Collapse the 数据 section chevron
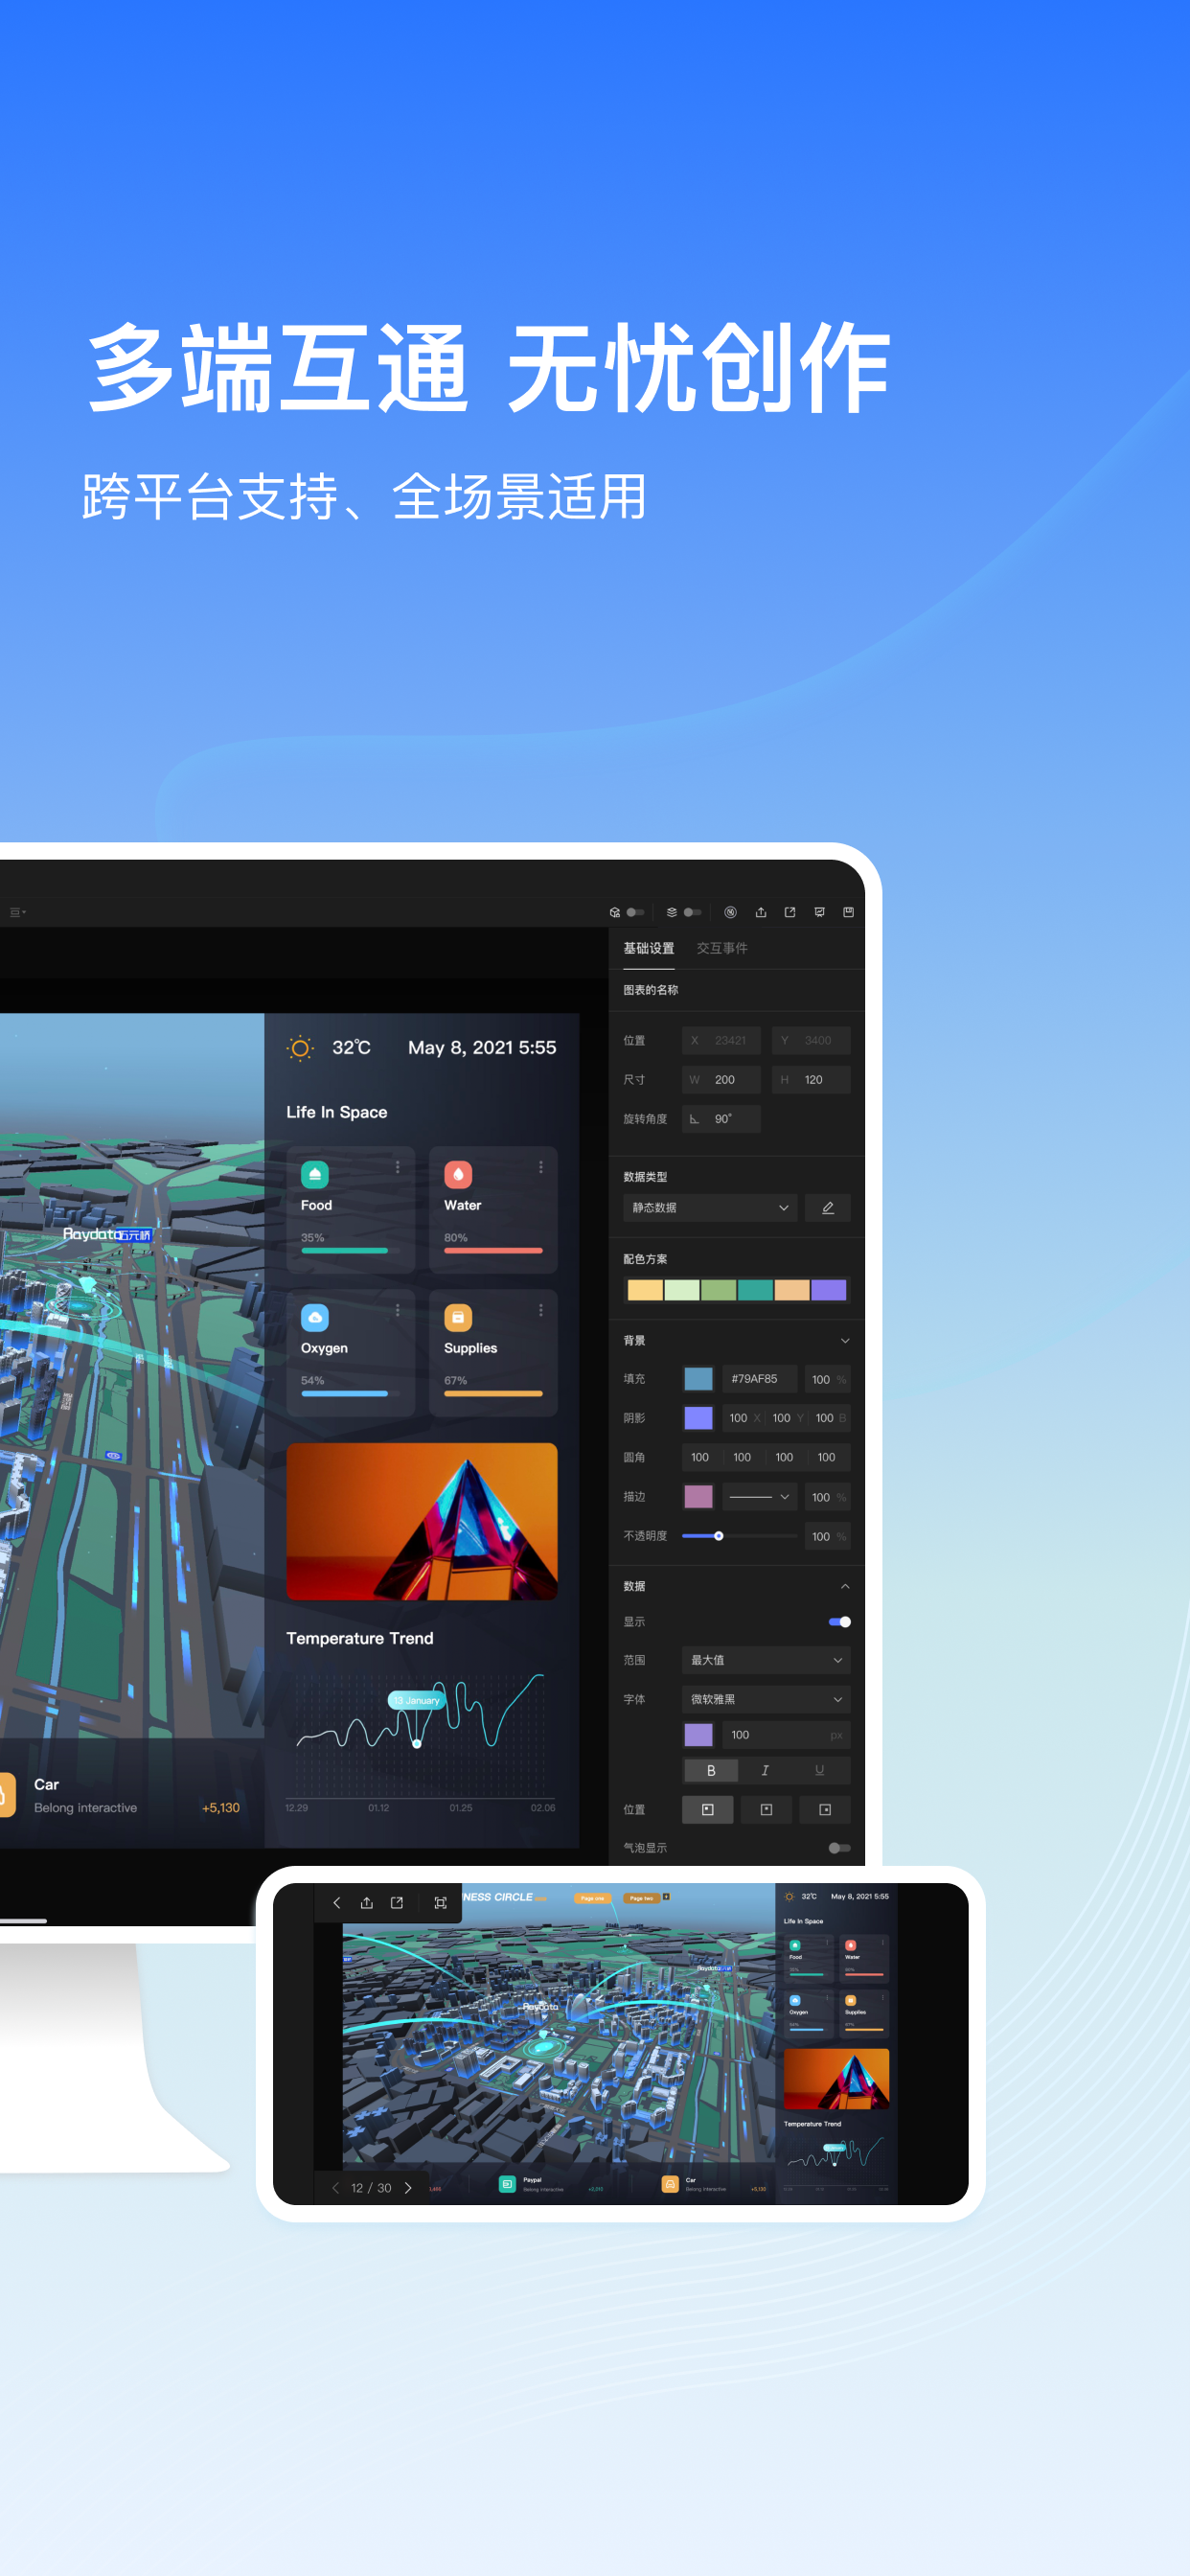The image size is (1190, 2576). (x=845, y=1586)
